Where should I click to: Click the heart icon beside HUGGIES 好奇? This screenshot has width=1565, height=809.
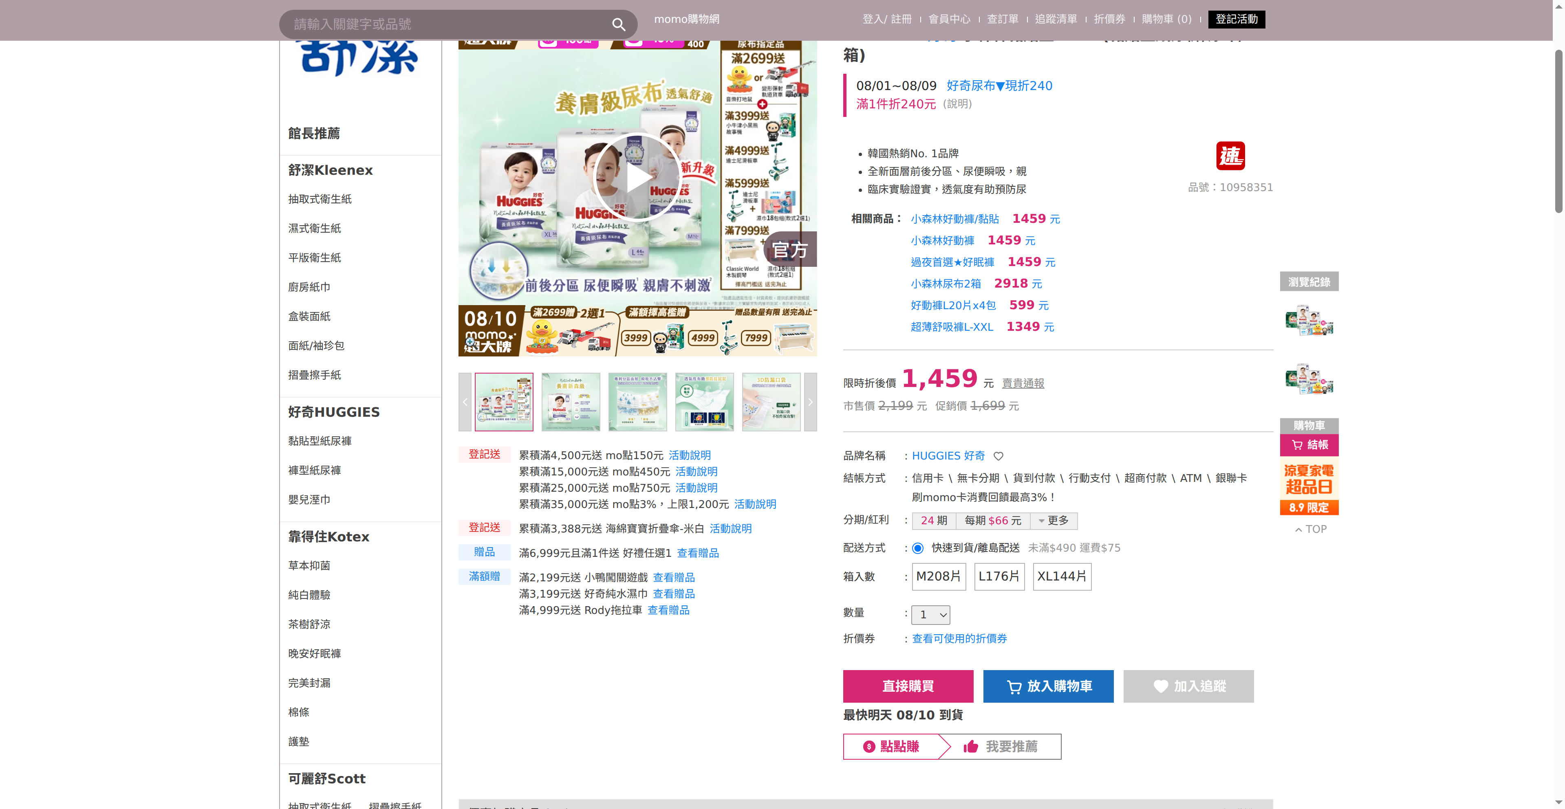tap(998, 456)
